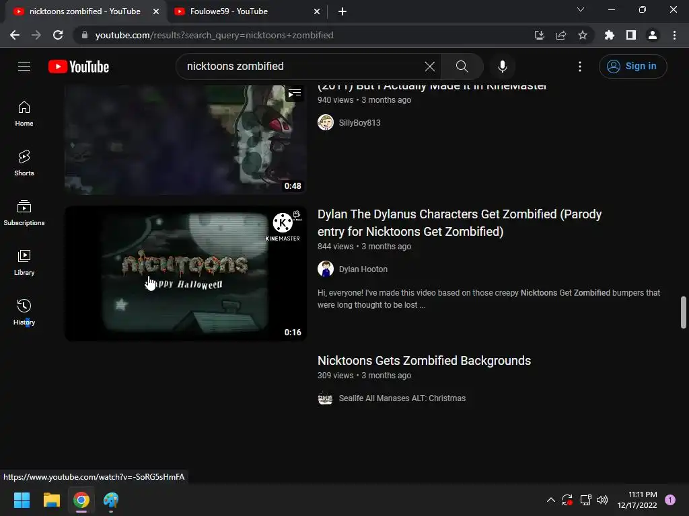Viewport: 689px width, 516px height.
Task: Select the nicktoons zombified - YouTube tab
Action: click(x=85, y=11)
